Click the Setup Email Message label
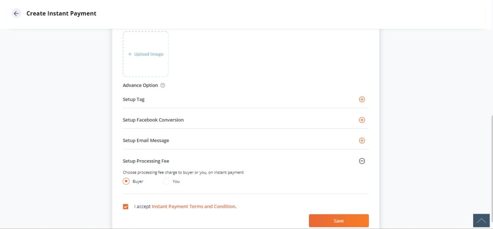The width and height of the screenshot is (493, 229). point(146,140)
